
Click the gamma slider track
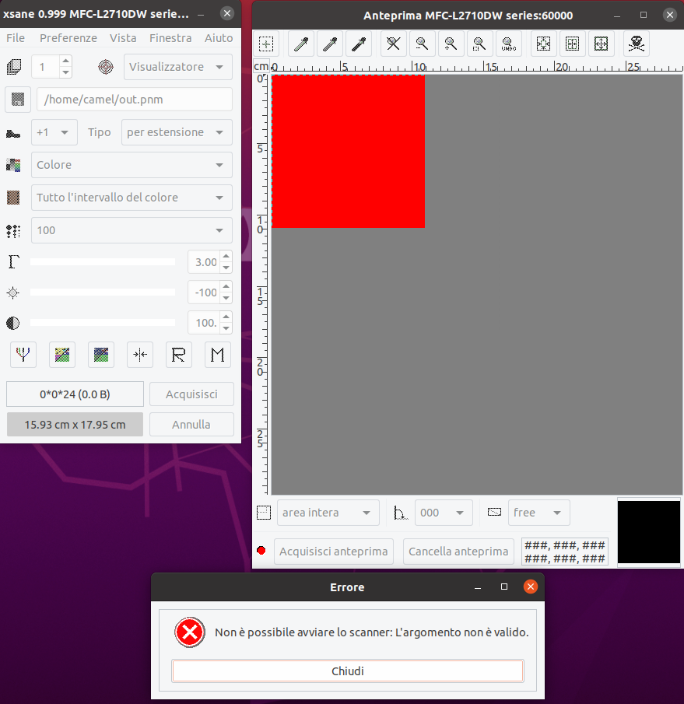[x=103, y=261]
